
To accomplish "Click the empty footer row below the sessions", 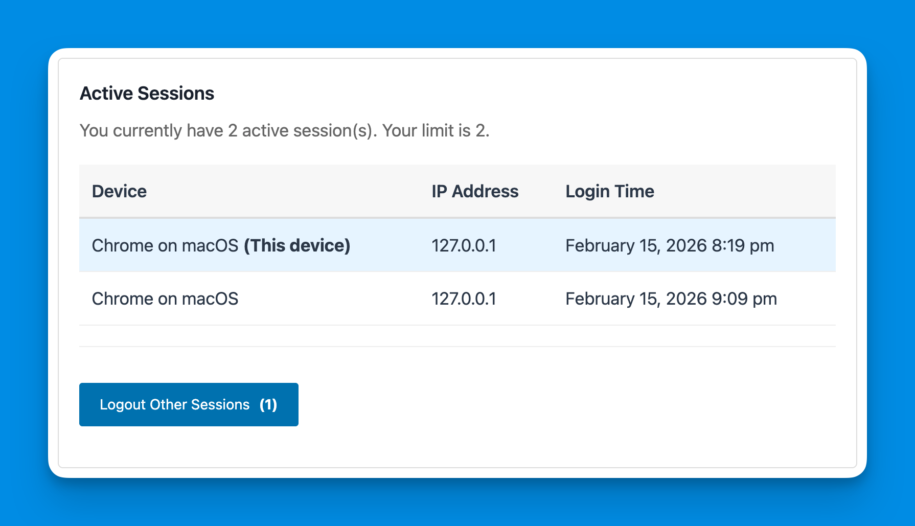I will (x=457, y=336).
